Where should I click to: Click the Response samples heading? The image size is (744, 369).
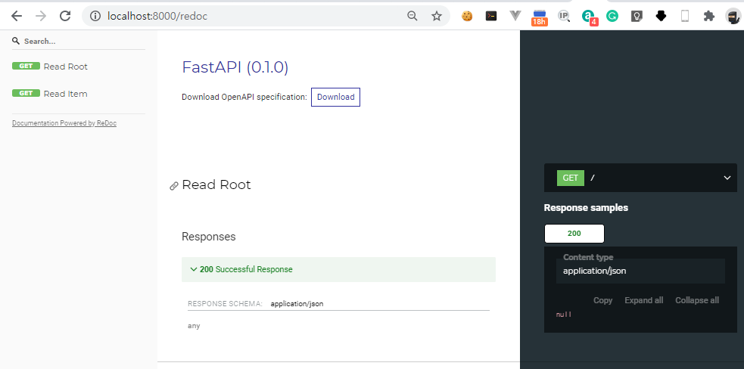(586, 208)
